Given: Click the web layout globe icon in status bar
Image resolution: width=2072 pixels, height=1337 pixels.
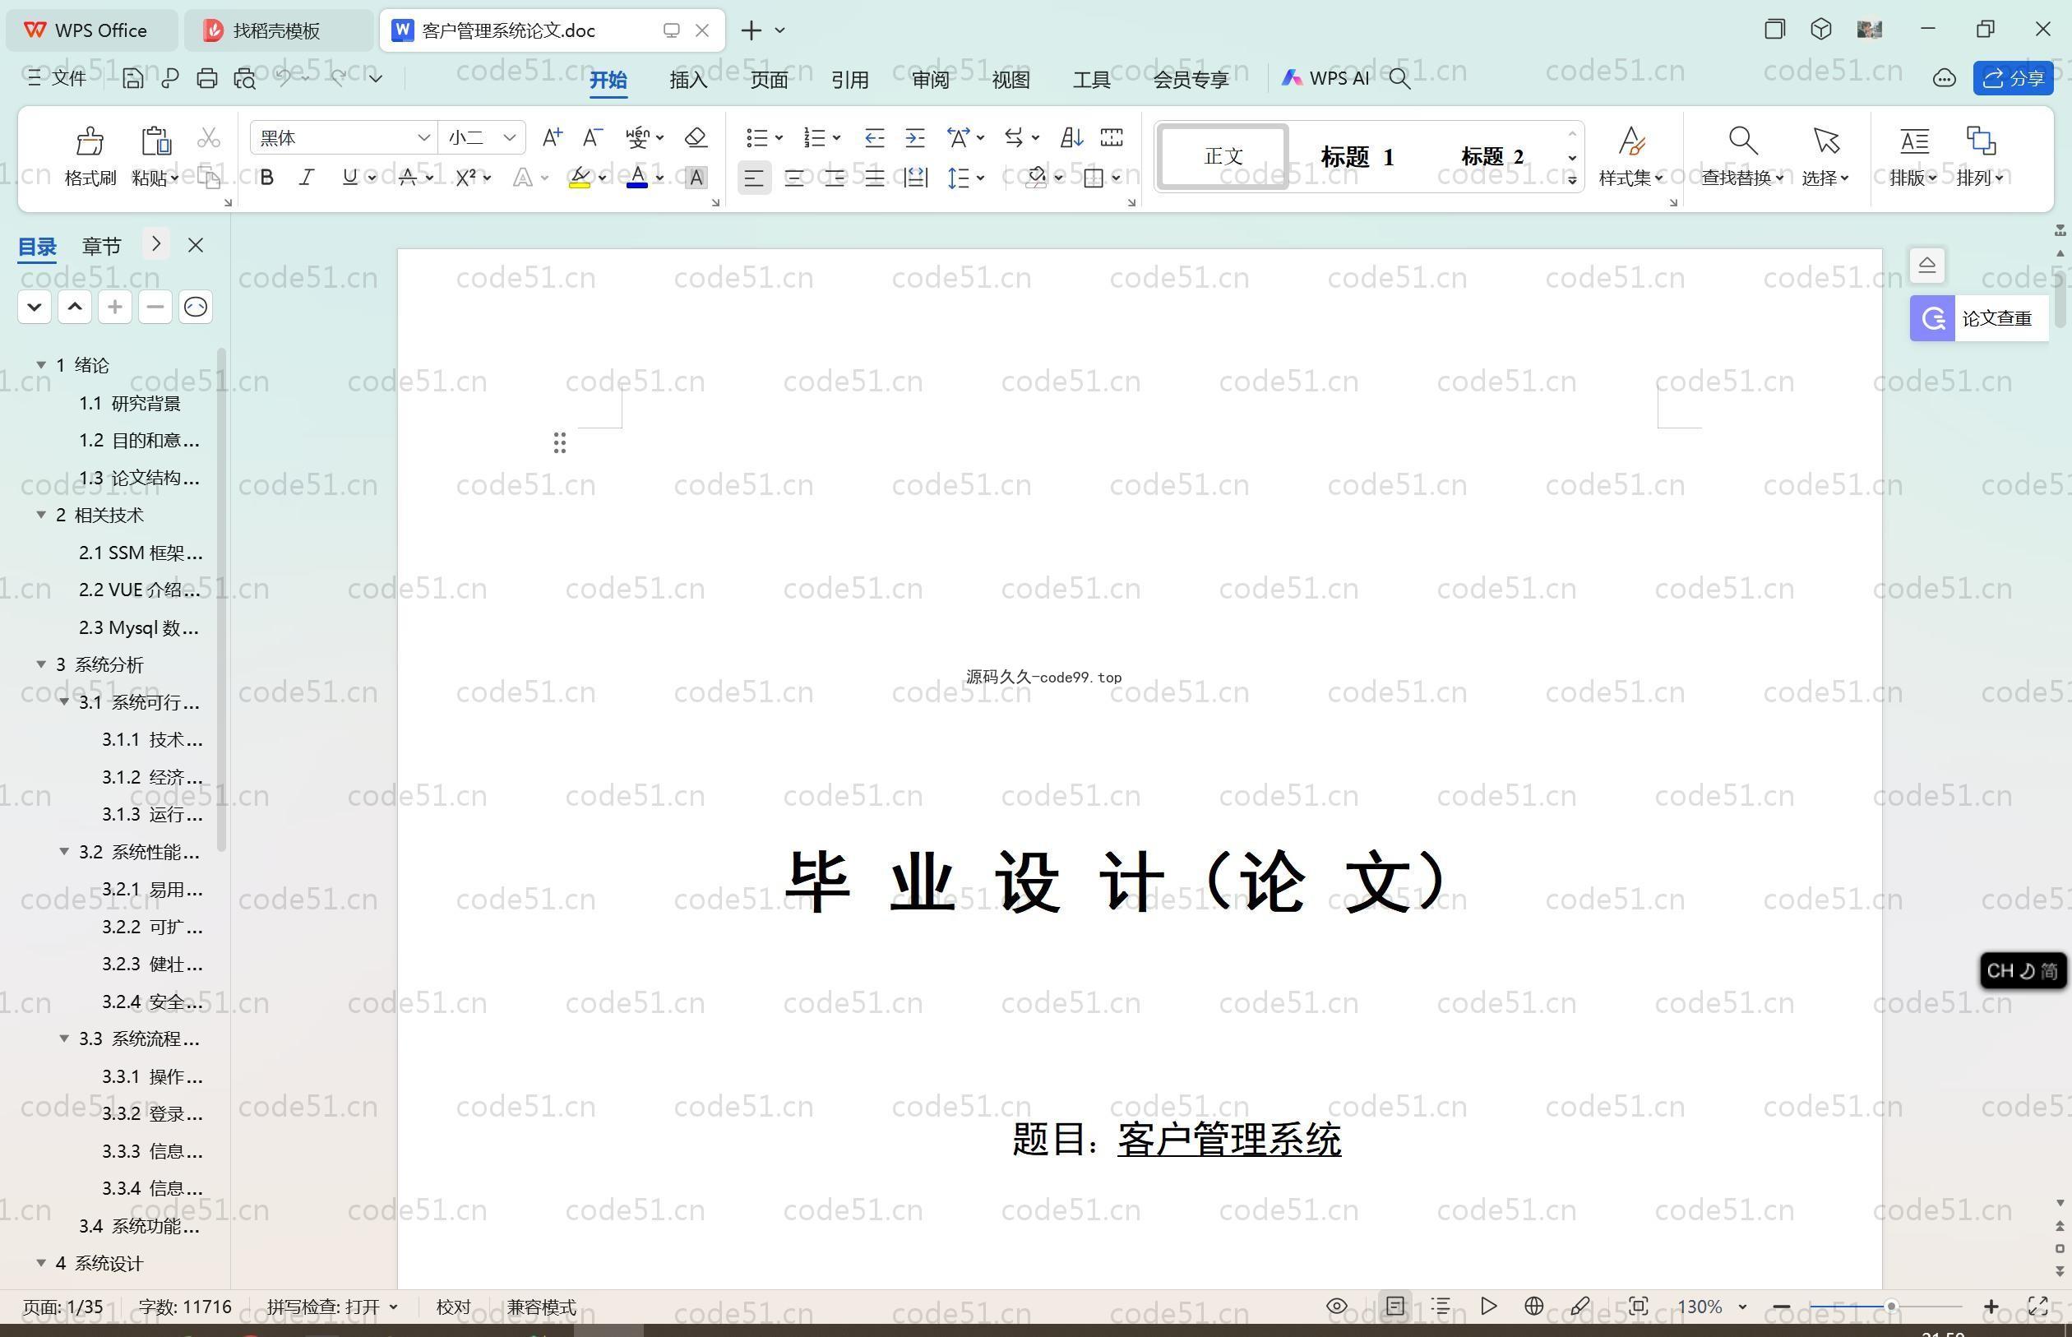Looking at the screenshot, I should (x=1533, y=1306).
